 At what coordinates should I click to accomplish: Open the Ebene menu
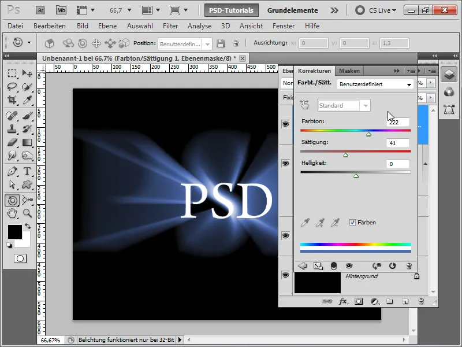pos(107,26)
